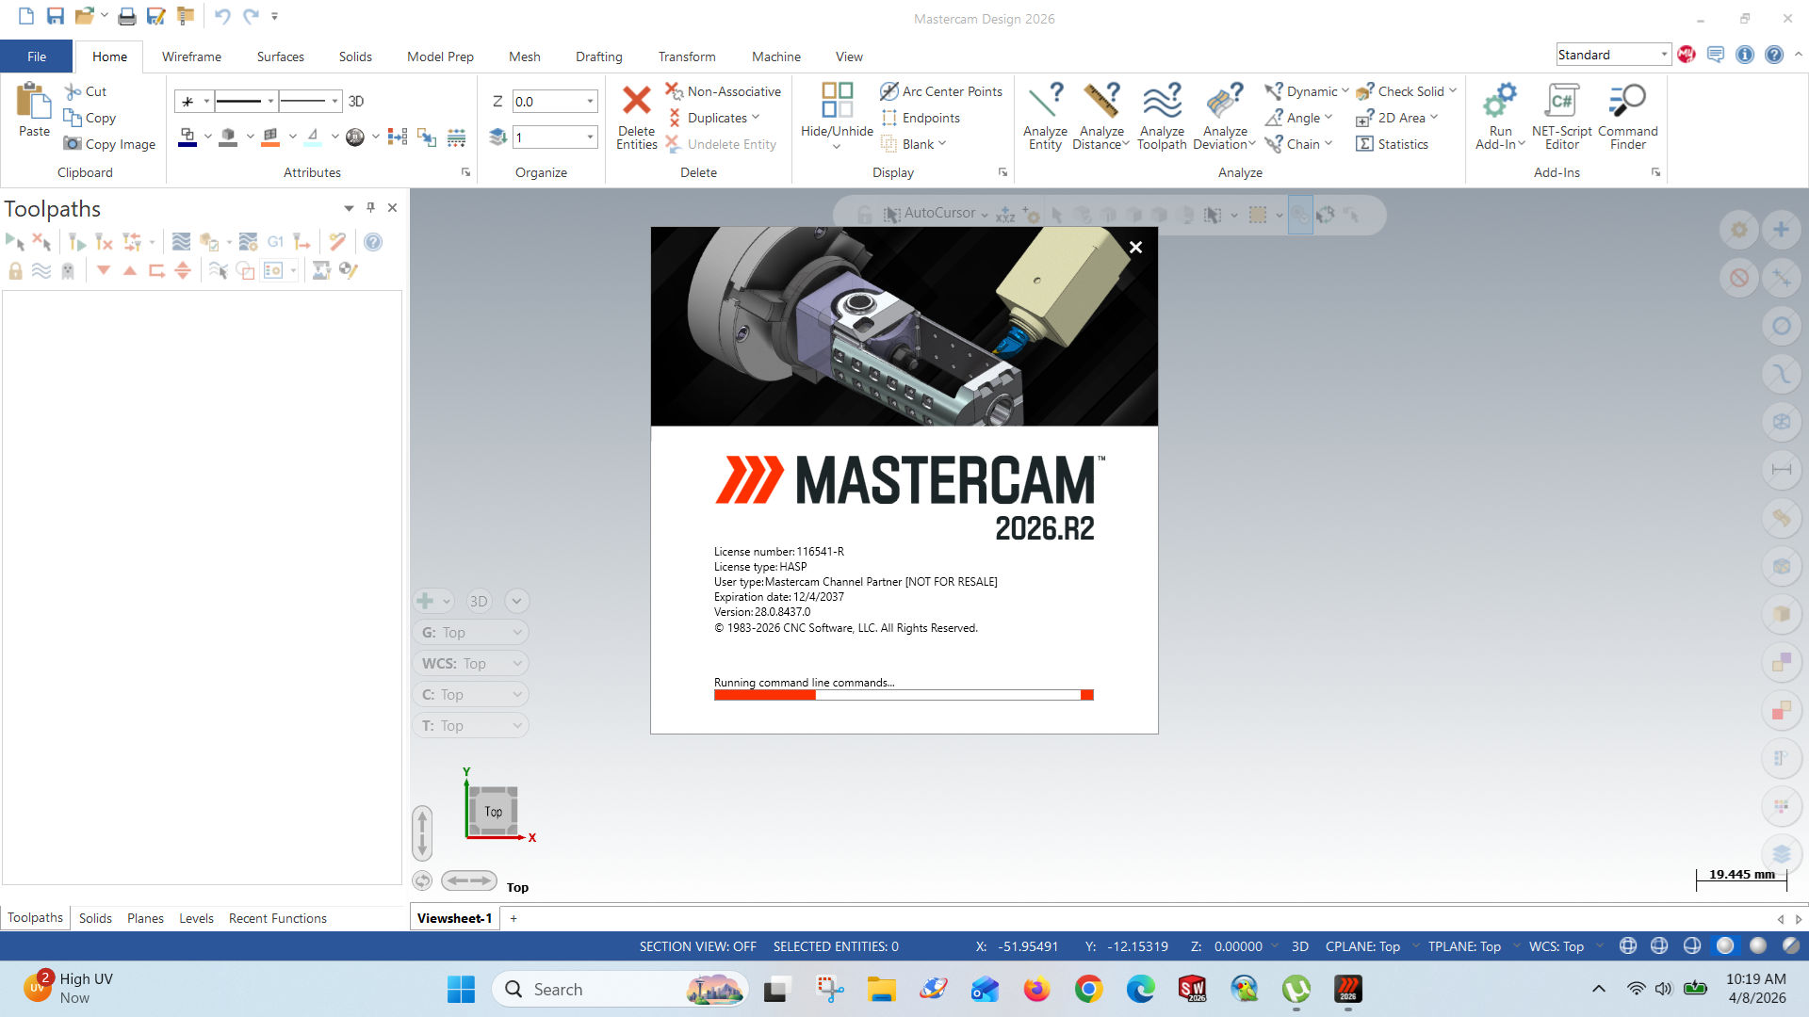This screenshot has height=1017, width=1809.
Task: Toggle the 3D construction mode in Attributes
Action: coord(356,101)
